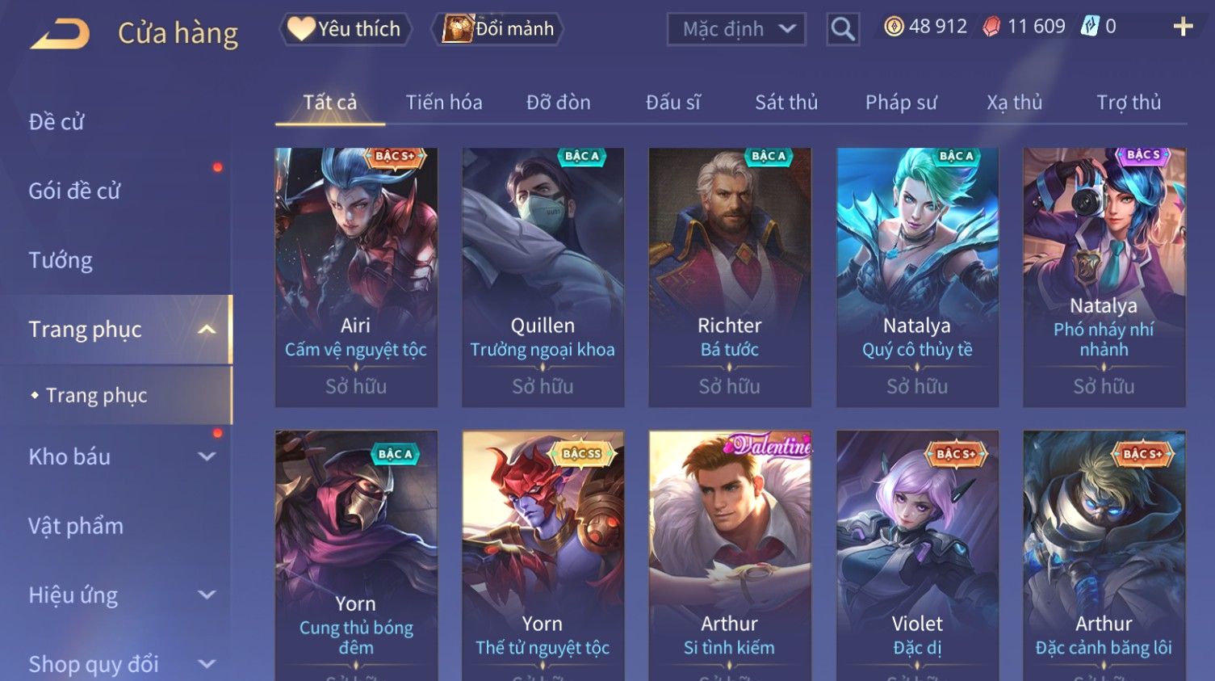Open Gói đề cử in sidebar
1215x681 pixels.
(74, 191)
